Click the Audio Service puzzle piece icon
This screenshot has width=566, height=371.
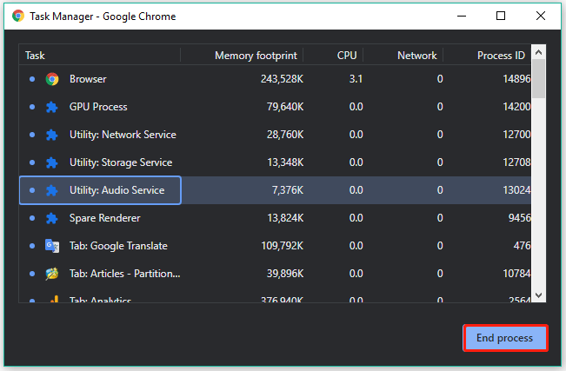click(x=52, y=190)
